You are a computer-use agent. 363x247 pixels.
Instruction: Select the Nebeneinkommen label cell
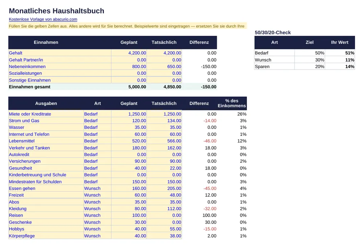[x=60, y=67]
